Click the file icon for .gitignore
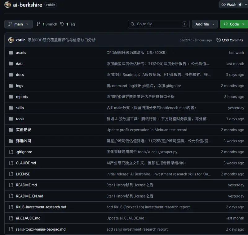The image size is (248, 235). 11,152
